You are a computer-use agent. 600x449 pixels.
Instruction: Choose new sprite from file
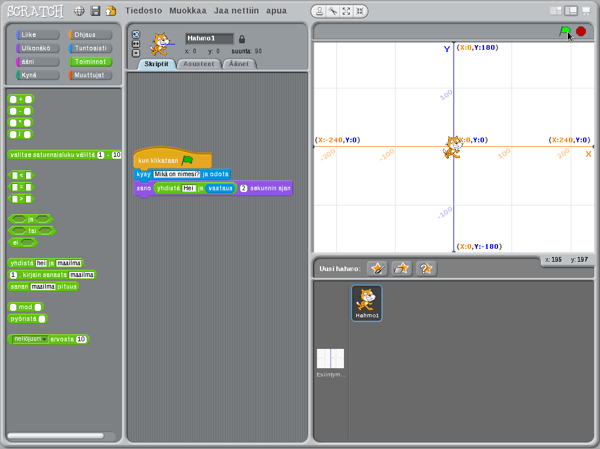tap(401, 269)
